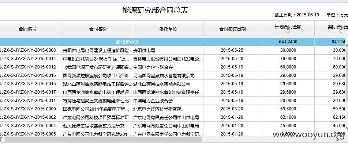
Task: Select contract number ending 2015-0012
Action: (x=28, y=67)
